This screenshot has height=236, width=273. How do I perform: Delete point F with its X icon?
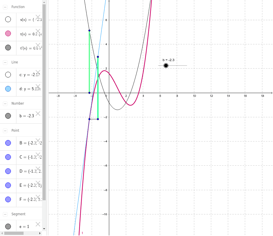(38, 197)
